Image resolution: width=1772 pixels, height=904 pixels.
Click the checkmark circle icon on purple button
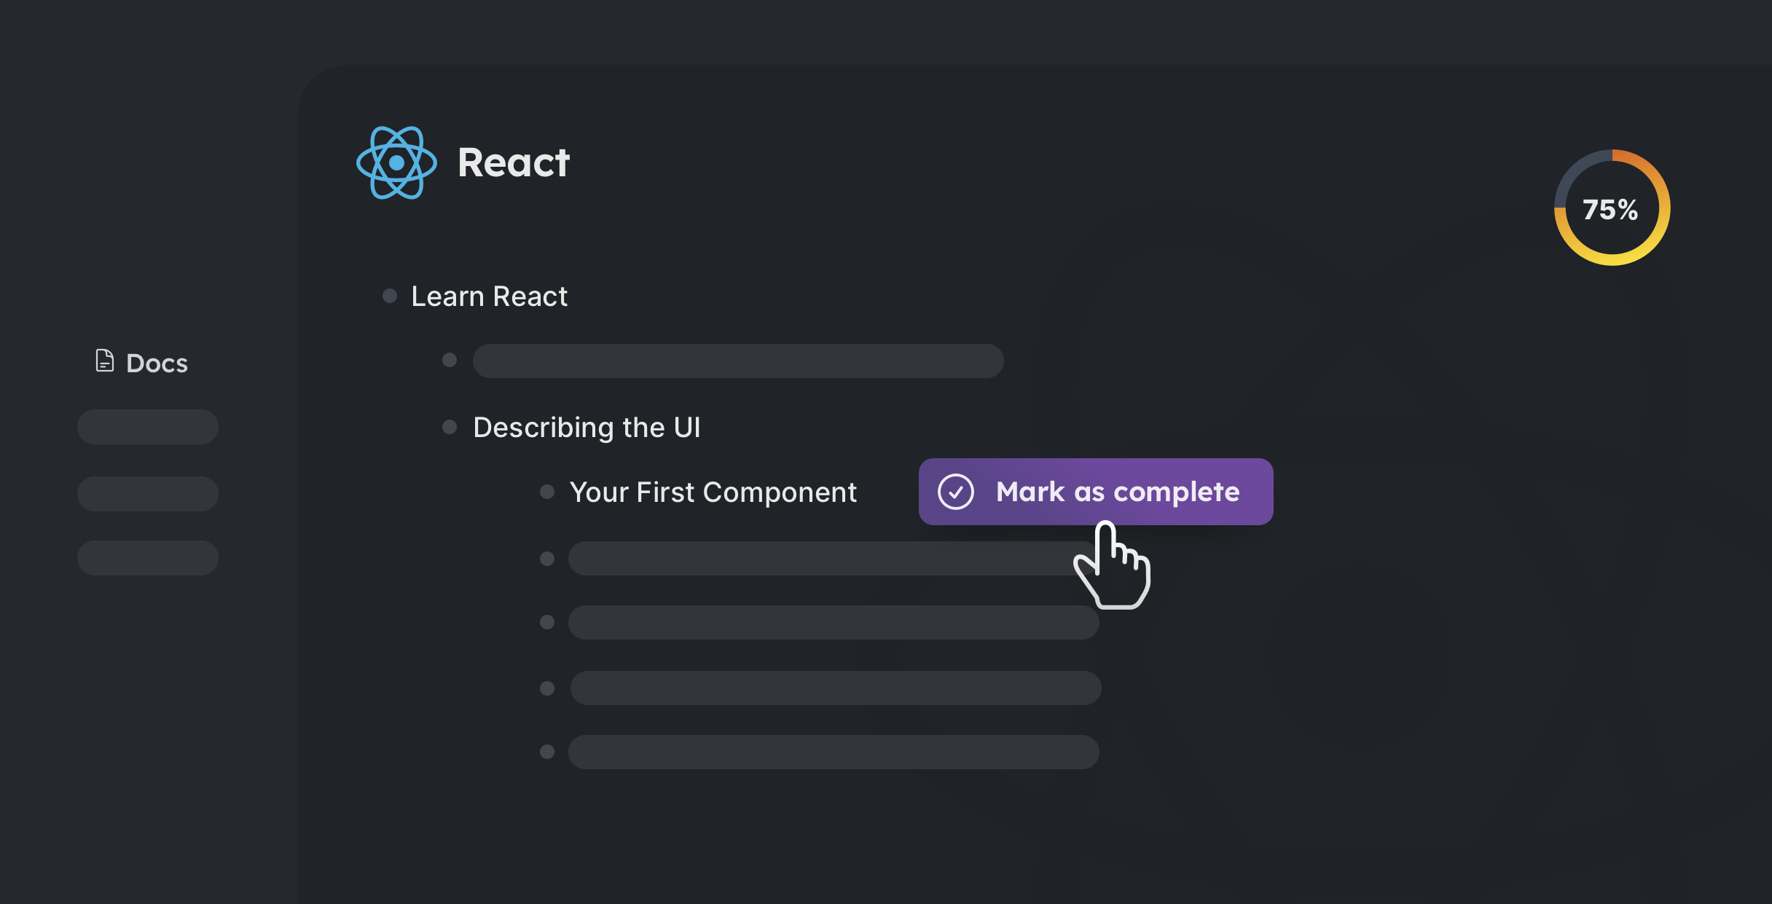[x=955, y=492]
